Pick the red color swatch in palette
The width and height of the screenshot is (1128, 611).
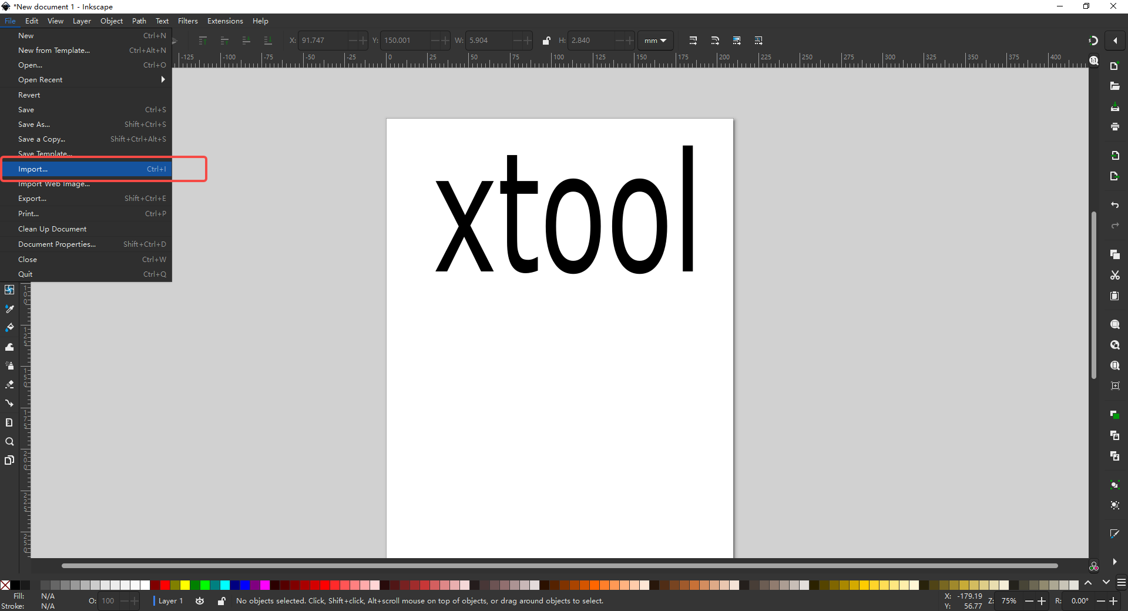pyautogui.click(x=165, y=585)
